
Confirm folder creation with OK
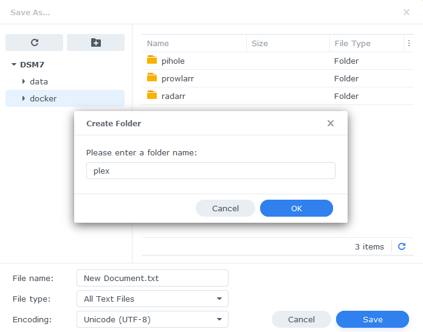tap(297, 208)
